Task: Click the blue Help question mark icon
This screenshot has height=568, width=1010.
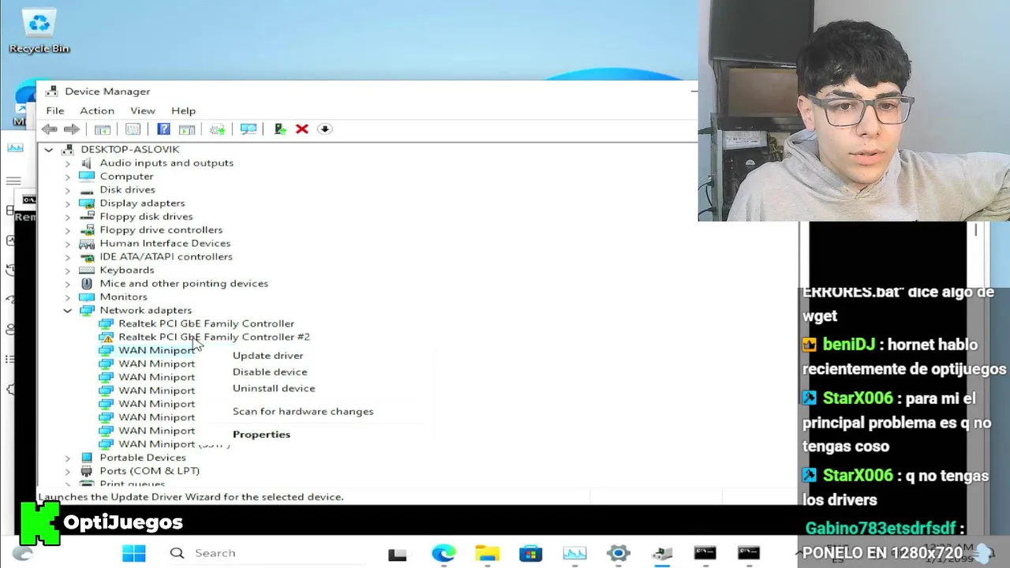Action: tap(163, 129)
